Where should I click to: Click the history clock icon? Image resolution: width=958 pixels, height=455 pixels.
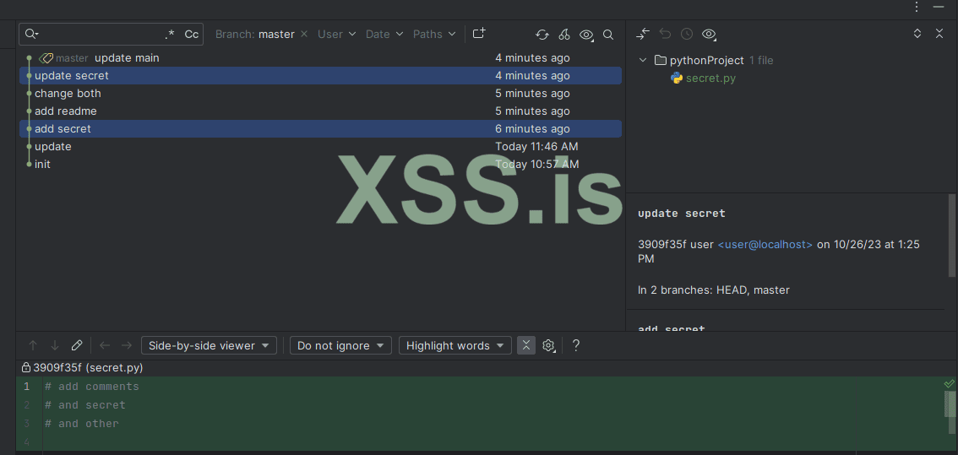pyautogui.click(x=687, y=35)
